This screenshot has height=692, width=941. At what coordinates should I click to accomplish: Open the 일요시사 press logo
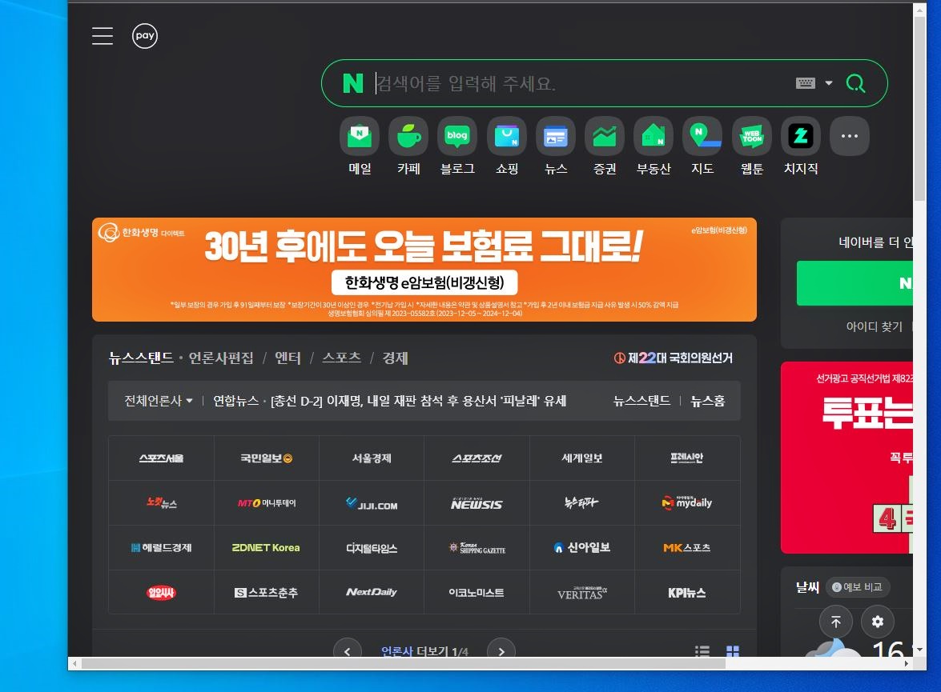161,593
